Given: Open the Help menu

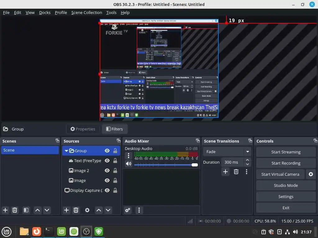Looking at the screenshot, I should pyautogui.click(x=125, y=12).
